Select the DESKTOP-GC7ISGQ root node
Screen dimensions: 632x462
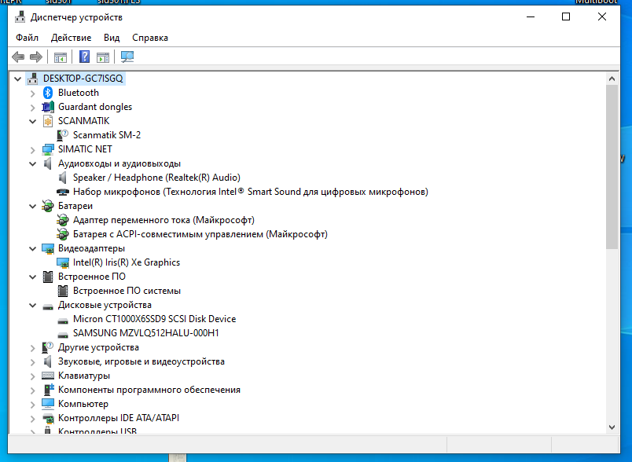coord(83,79)
